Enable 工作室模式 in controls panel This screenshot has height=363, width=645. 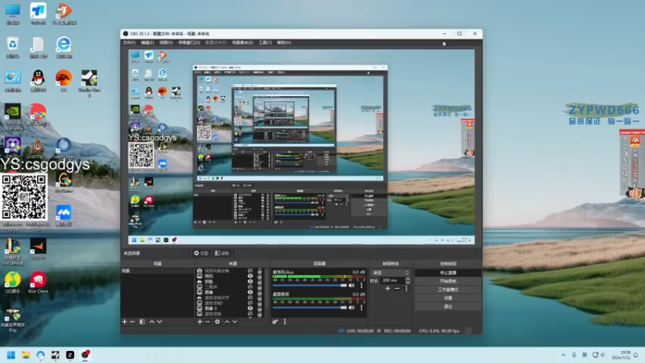tap(448, 290)
